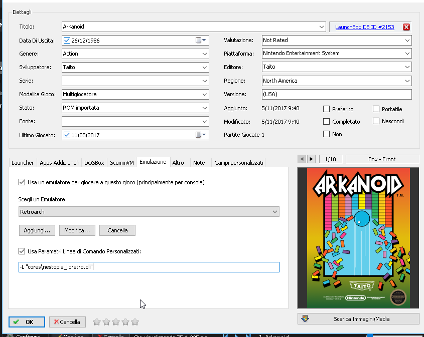Open the Campi personalizzati tab
The height and width of the screenshot is (337, 424).
238,163
